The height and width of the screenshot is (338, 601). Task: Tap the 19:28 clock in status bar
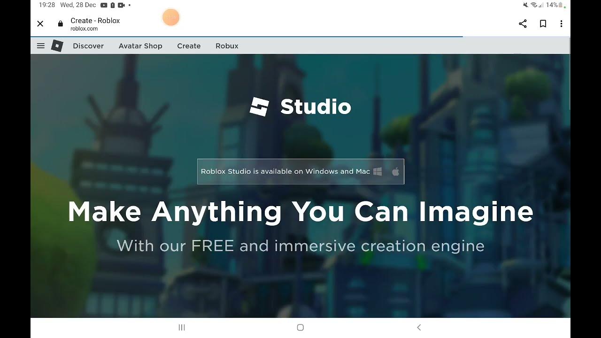(x=47, y=5)
